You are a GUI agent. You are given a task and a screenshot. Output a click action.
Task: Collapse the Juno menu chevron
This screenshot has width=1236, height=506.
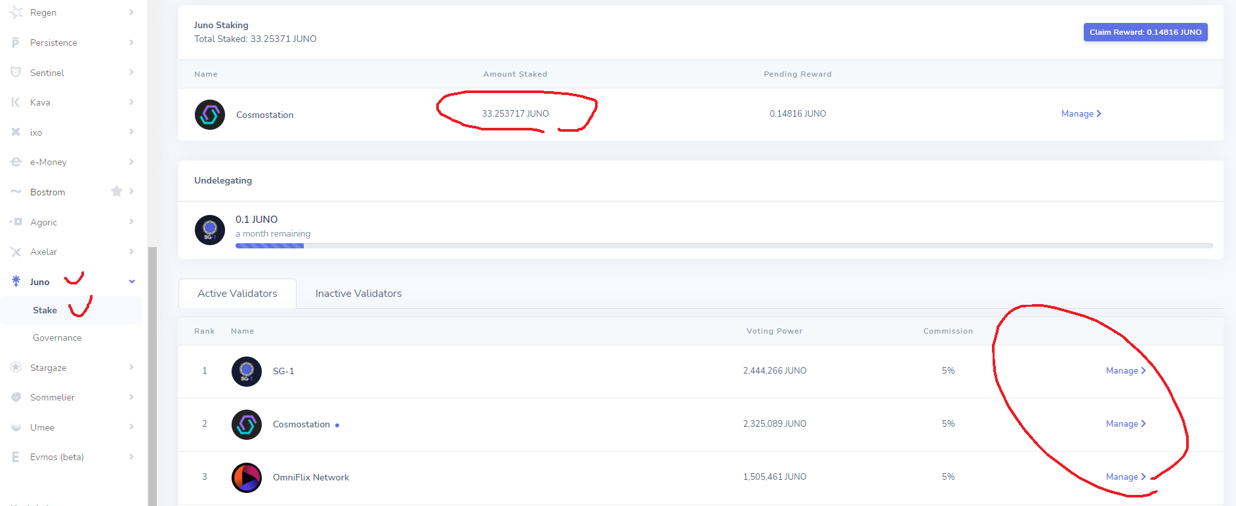click(132, 281)
